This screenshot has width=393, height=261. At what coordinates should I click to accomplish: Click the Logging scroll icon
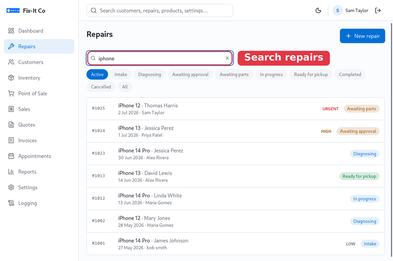[x=11, y=203]
